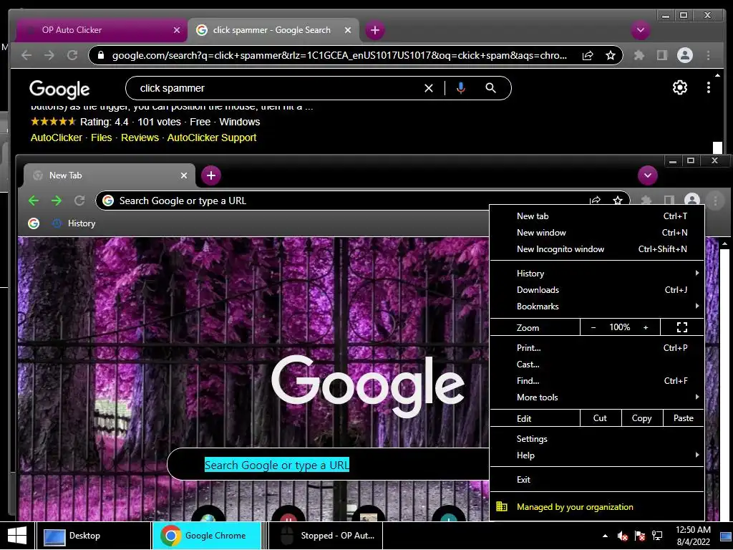The image size is (733, 550).
Task: Open Files link in search result
Action: coord(102,137)
